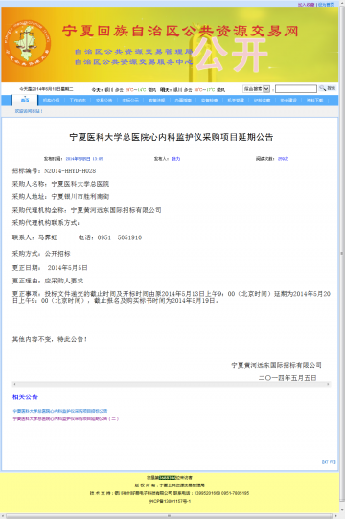Open the 综合搜索 search category dropdown
The width and height of the screenshot is (345, 519).
(257, 89)
